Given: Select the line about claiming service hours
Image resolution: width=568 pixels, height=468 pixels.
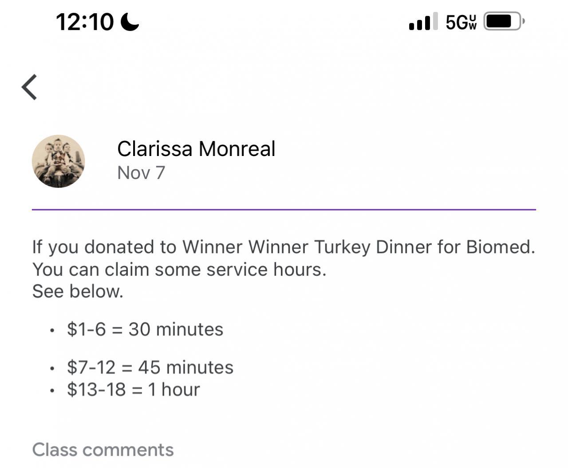Looking at the screenshot, I should coord(179,269).
